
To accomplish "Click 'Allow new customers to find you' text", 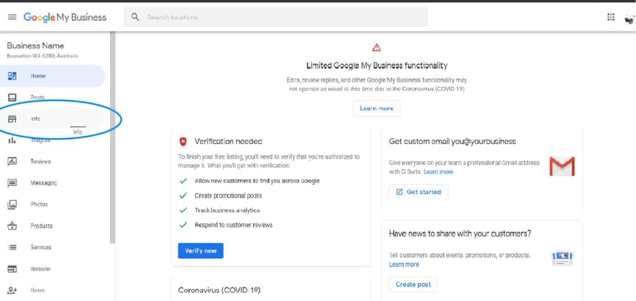I will point(257,181).
